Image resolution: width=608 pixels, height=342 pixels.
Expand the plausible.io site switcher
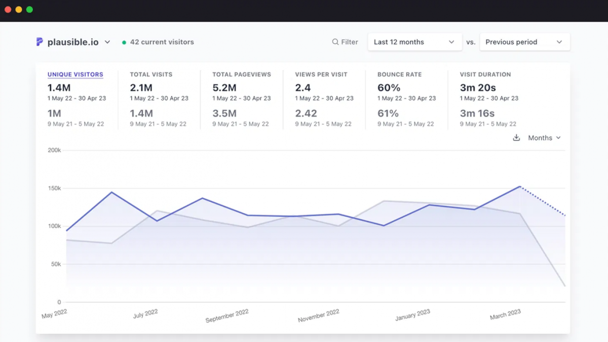(107, 42)
